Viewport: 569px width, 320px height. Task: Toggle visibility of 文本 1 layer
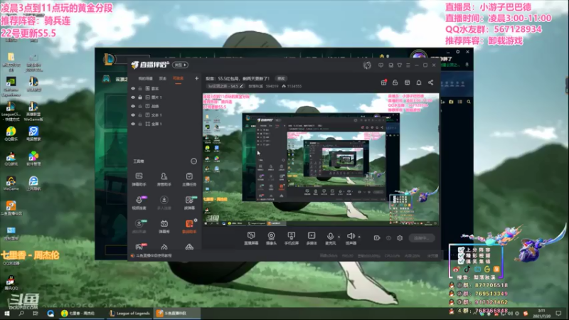click(133, 115)
